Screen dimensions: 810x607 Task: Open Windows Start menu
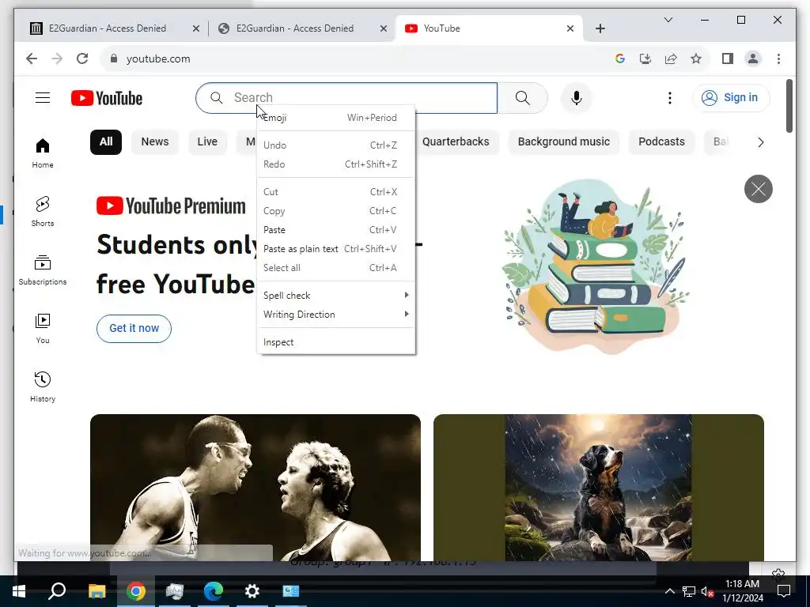click(19, 591)
